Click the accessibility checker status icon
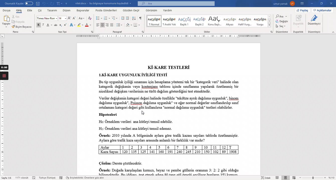 point(85,178)
